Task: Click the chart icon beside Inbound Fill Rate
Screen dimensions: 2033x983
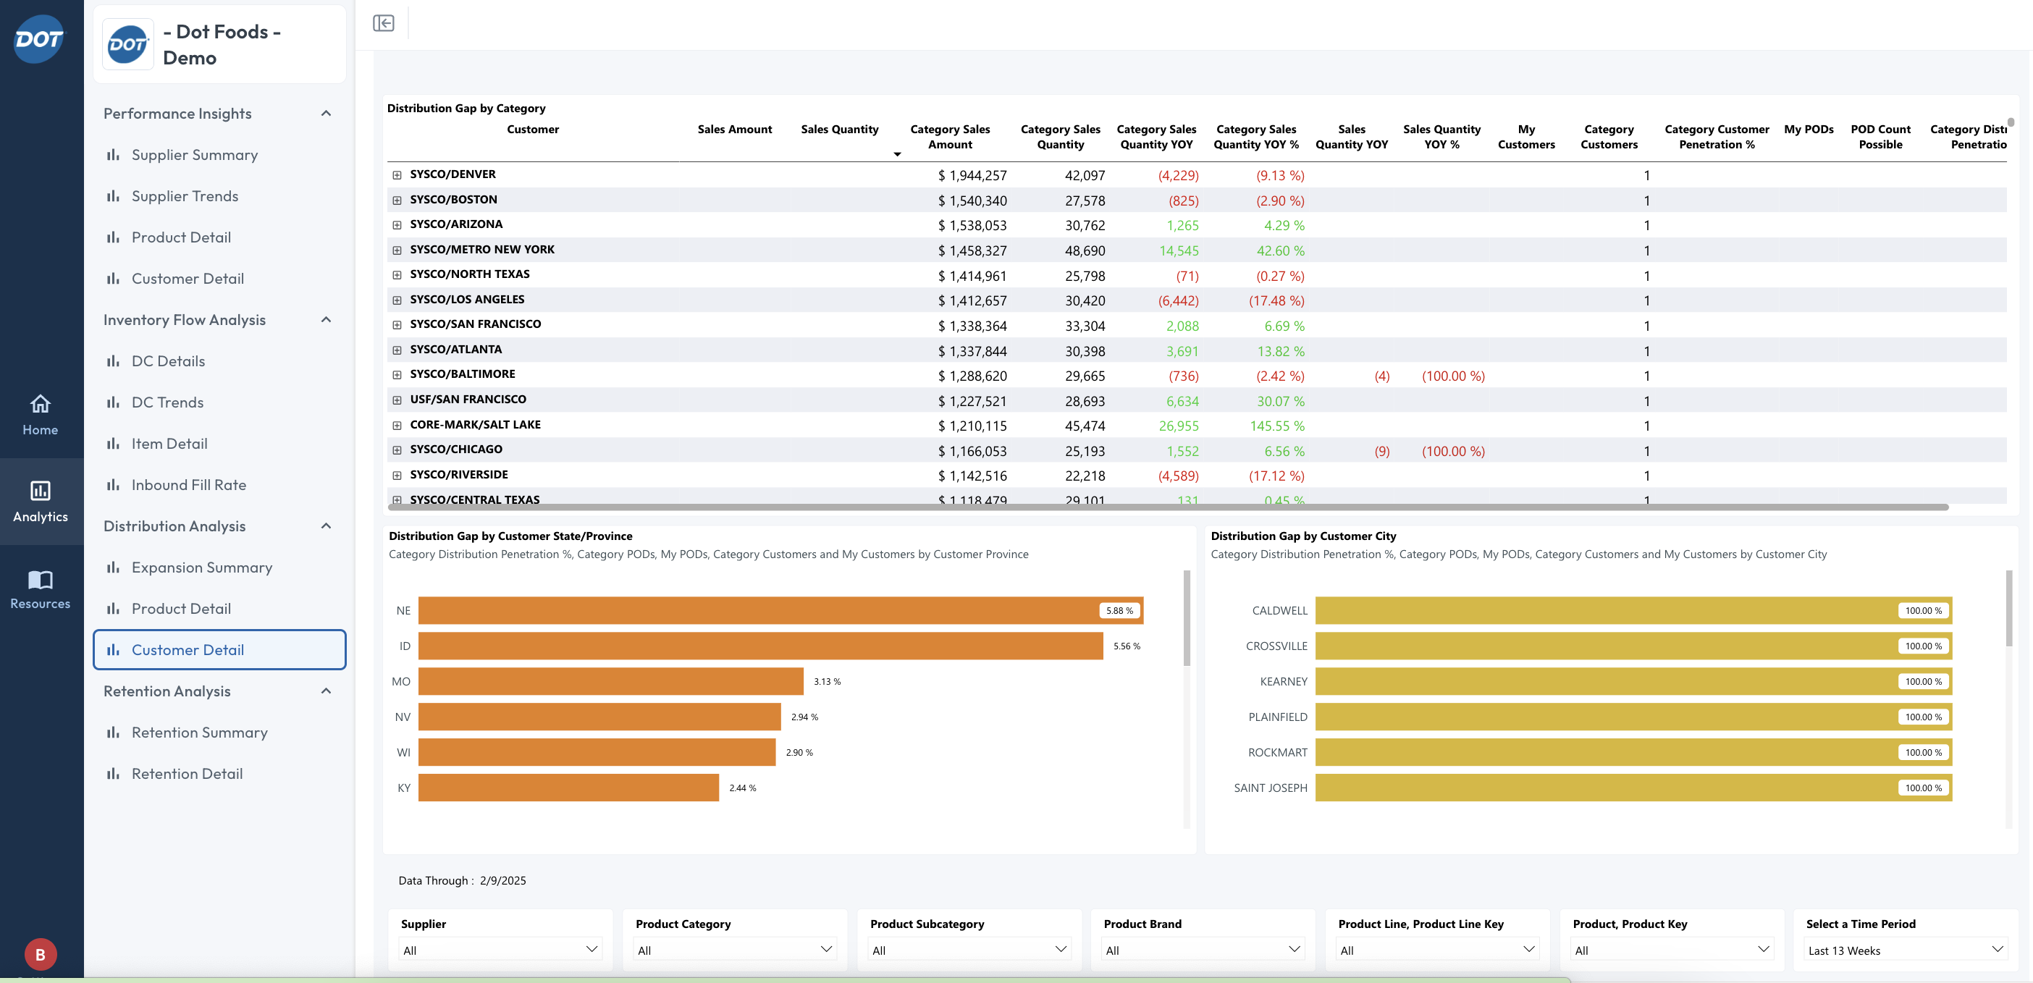Action: 114,485
